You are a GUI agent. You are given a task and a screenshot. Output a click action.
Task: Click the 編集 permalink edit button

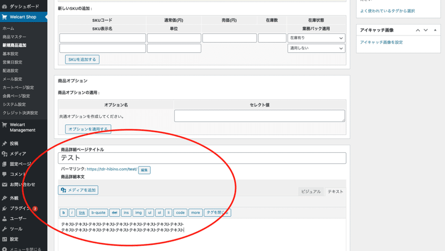tap(144, 170)
